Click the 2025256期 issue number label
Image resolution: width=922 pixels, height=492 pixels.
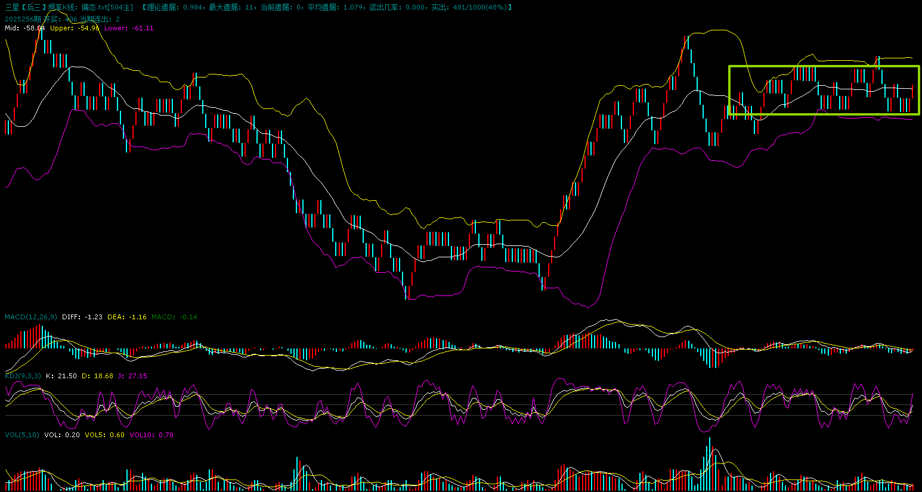23,19
